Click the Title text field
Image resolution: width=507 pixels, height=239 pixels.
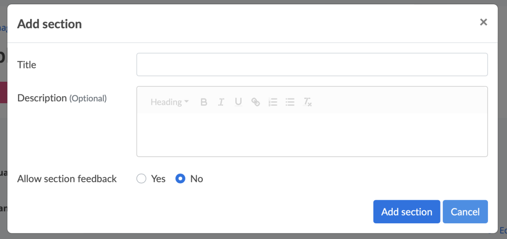point(312,65)
